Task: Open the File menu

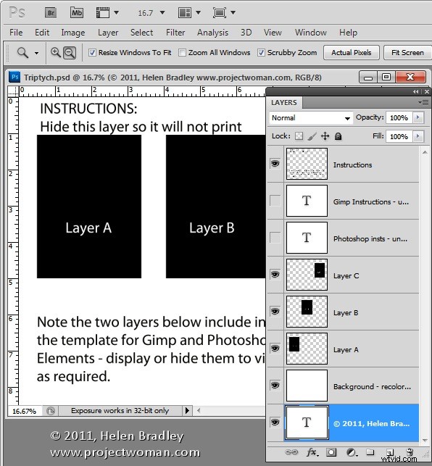Action: point(16,32)
